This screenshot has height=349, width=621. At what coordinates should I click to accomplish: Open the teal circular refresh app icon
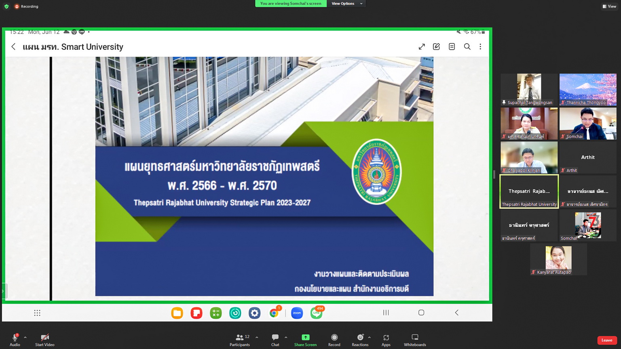click(235, 313)
